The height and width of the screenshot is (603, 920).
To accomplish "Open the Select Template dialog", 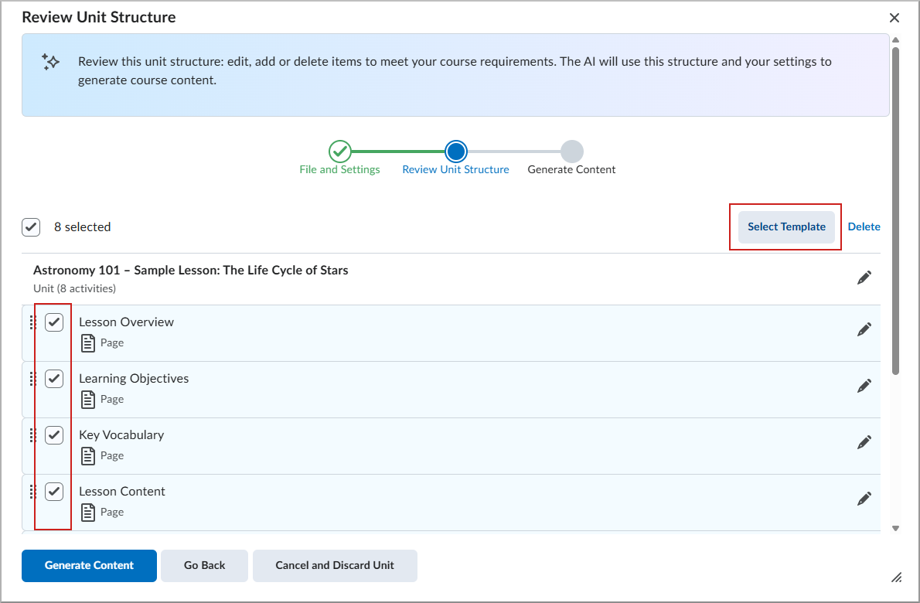I will (x=786, y=227).
